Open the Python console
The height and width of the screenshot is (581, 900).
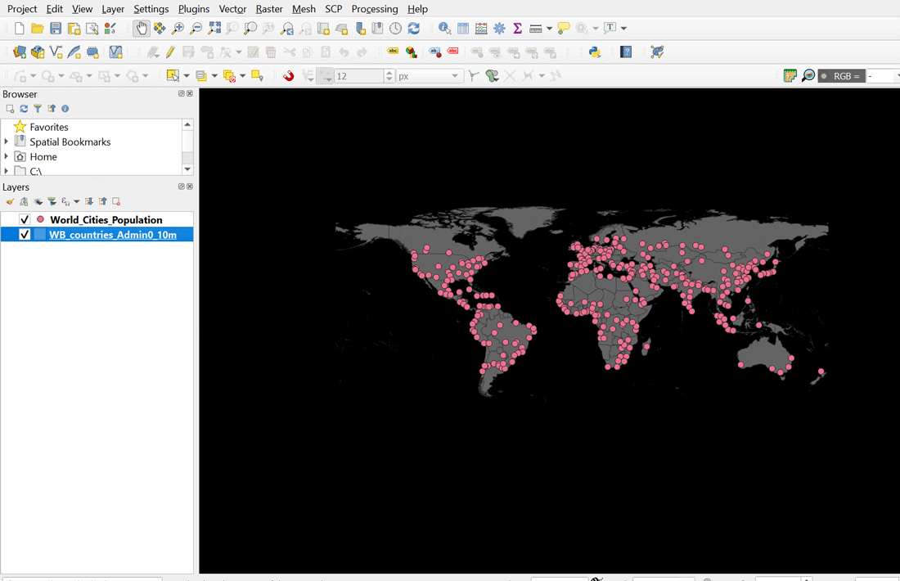tap(595, 52)
